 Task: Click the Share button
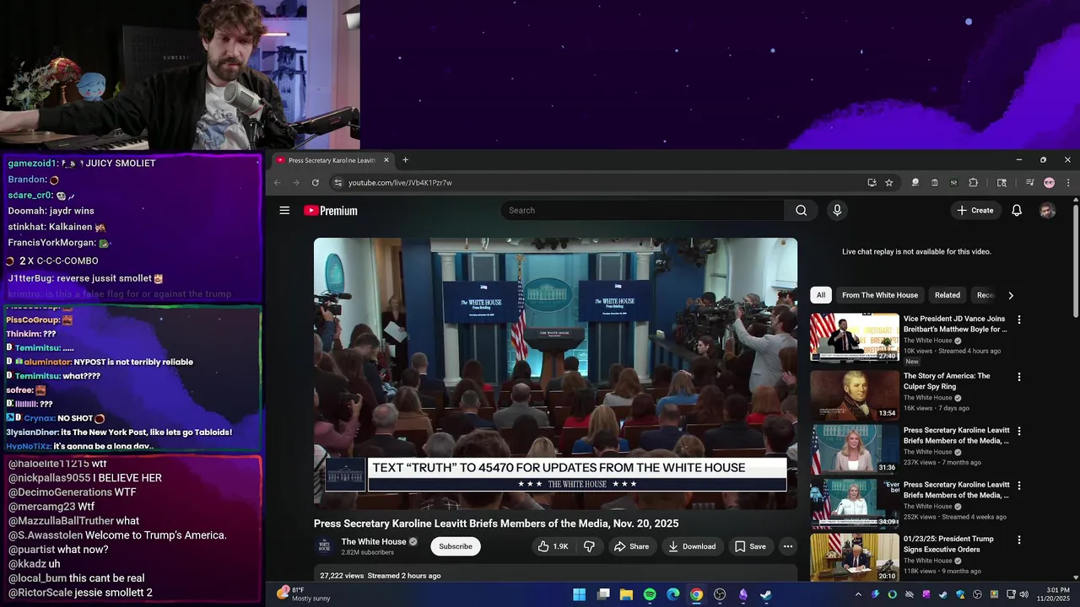(x=631, y=546)
